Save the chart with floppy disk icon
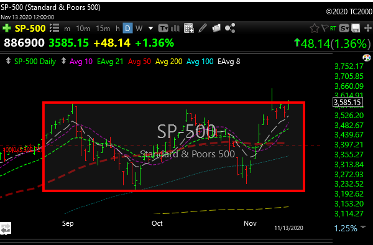Screen dimensions: 373x245 coord(356,29)
